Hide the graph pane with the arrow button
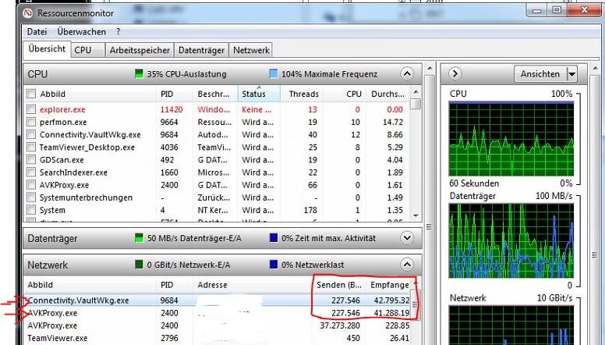This screenshot has width=605, height=345. [x=456, y=74]
